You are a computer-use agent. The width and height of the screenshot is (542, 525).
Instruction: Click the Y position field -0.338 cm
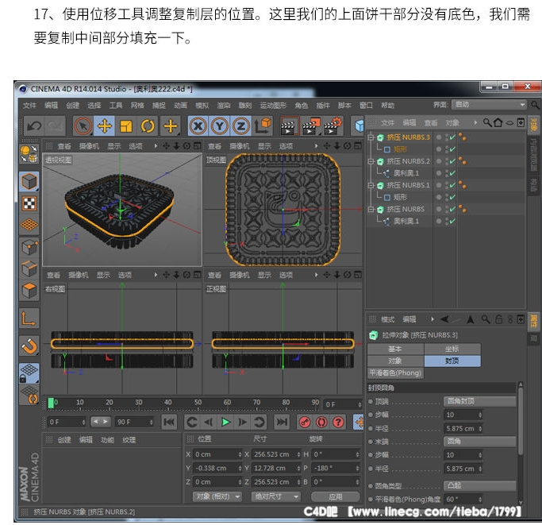point(217,468)
